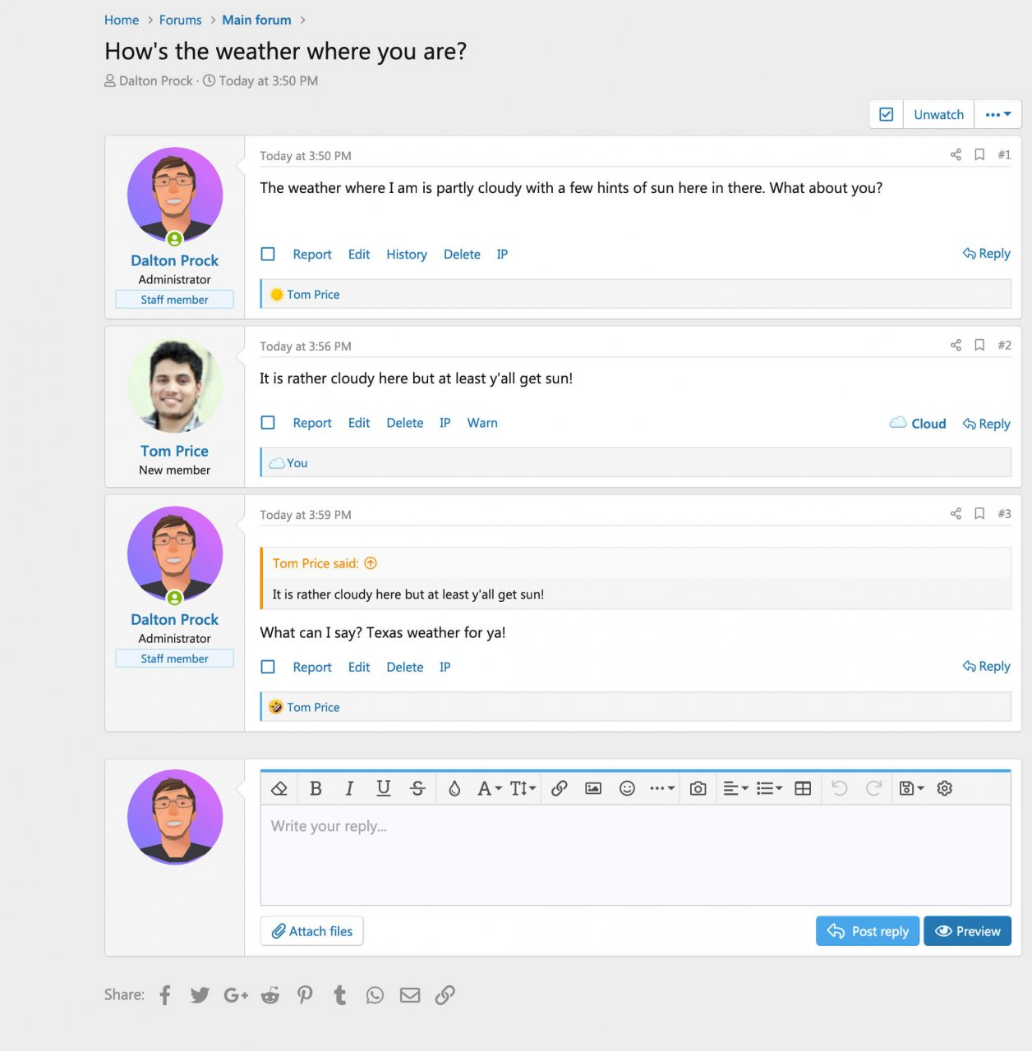Screen dimensions: 1032x1051
Task: Click in the Write your reply field
Action: point(634,854)
